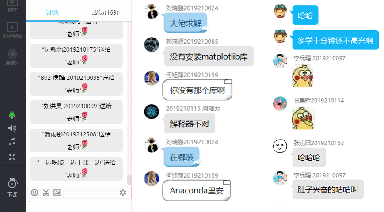Click the duck sticker from 甘善辉2019210114

[303, 118]
